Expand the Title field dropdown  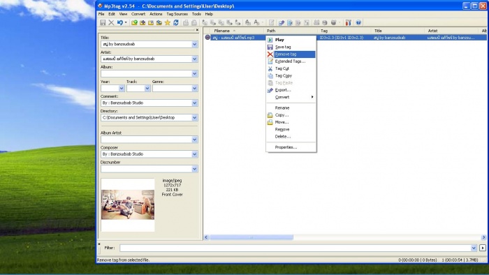tap(195, 44)
